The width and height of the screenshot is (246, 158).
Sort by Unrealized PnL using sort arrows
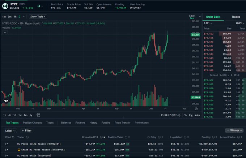click(x=104, y=137)
